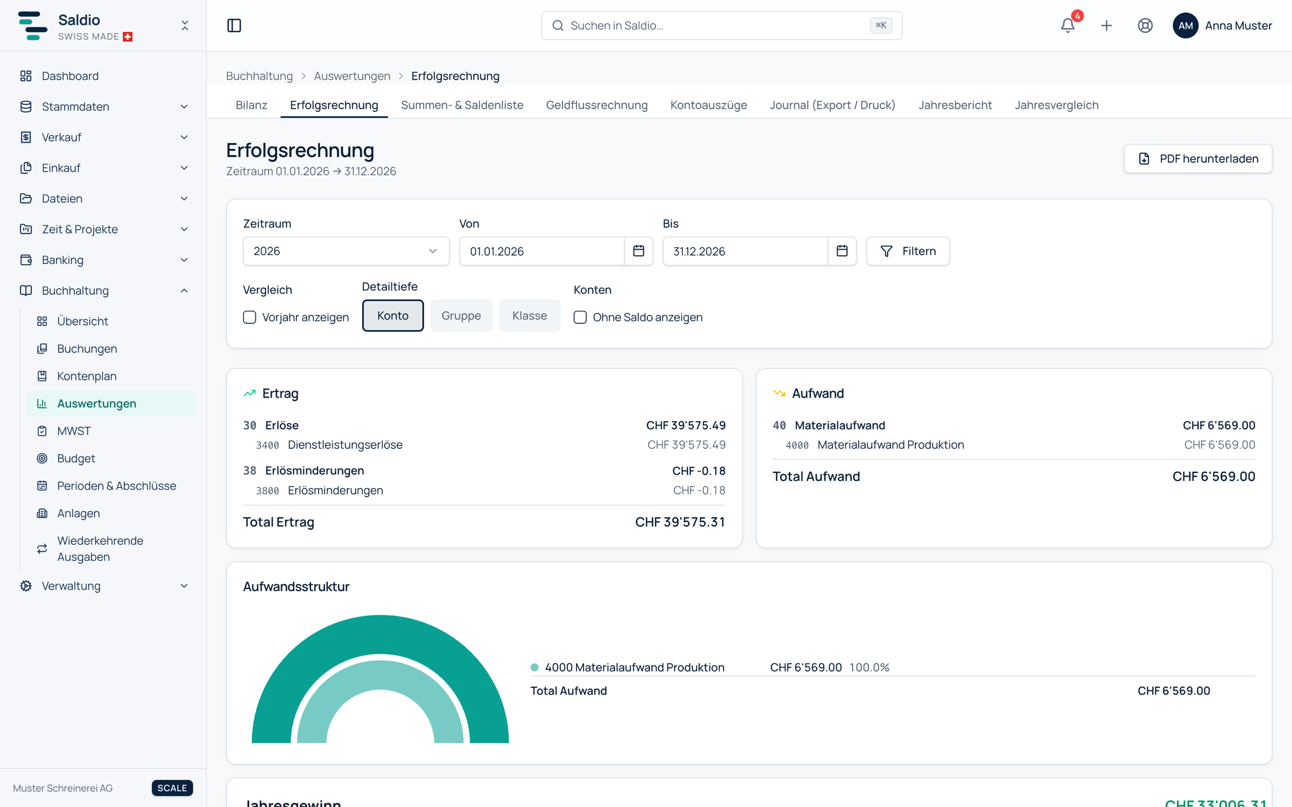Switch to the Geldflussrechnung tab
Screen dimensions: 1292x807
click(596, 105)
